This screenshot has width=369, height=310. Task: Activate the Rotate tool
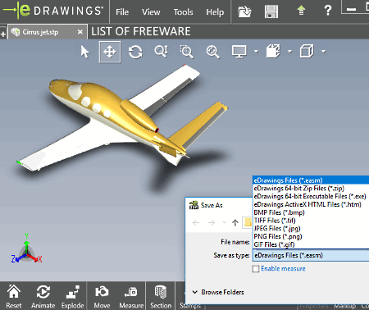135,52
